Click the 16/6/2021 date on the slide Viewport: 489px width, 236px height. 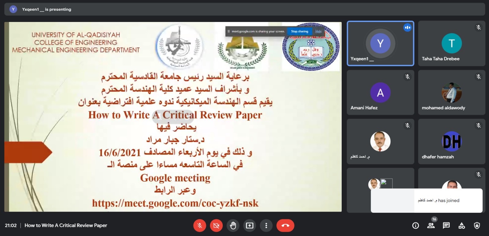pyautogui.click(x=119, y=153)
